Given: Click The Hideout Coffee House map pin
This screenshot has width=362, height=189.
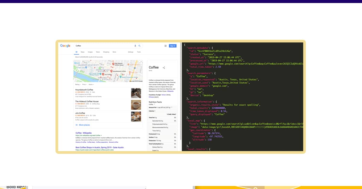Looking at the screenshot, I should click(113, 64).
